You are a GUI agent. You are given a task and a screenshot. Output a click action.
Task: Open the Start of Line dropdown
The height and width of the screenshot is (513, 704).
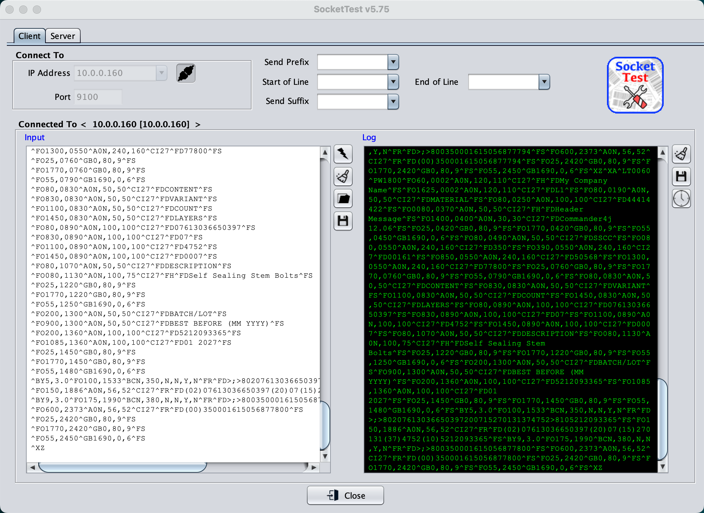point(393,82)
